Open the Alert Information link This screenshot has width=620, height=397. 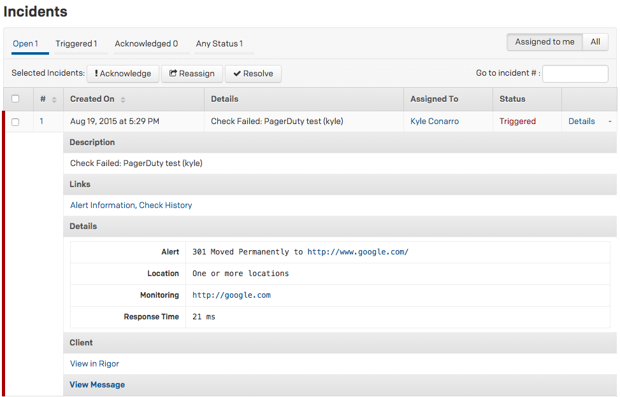(103, 205)
